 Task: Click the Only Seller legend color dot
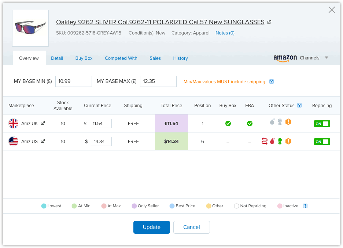[134, 206]
